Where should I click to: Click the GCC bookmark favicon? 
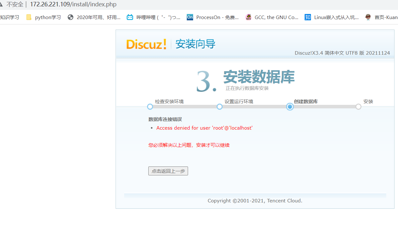[x=248, y=17]
